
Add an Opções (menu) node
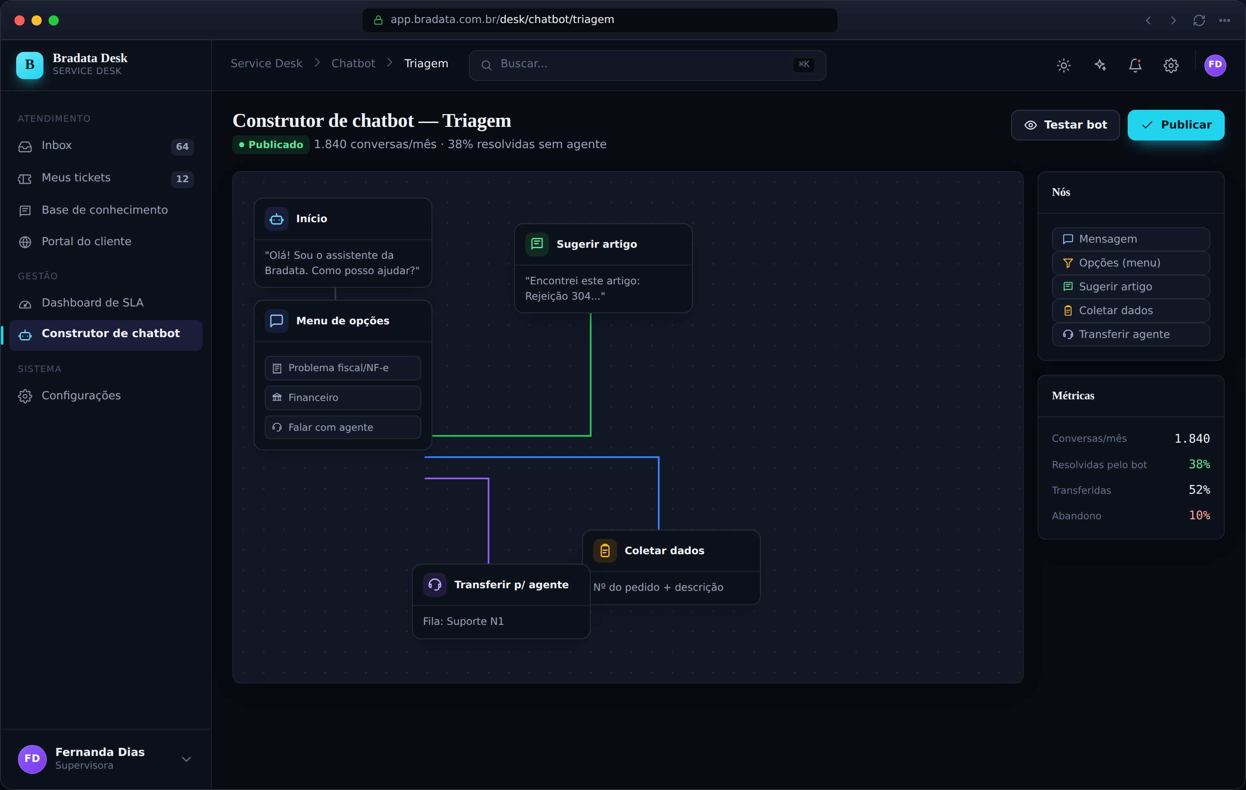pyautogui.click(x=1131, y=263)
